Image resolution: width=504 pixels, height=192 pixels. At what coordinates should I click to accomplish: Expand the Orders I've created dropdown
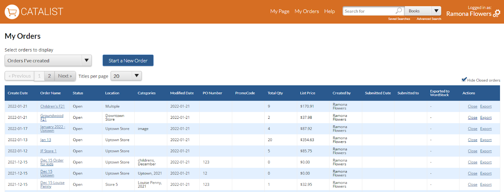(x=48, y=61)
